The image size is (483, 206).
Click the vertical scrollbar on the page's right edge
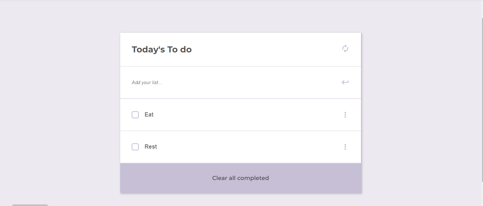(482, 100)
